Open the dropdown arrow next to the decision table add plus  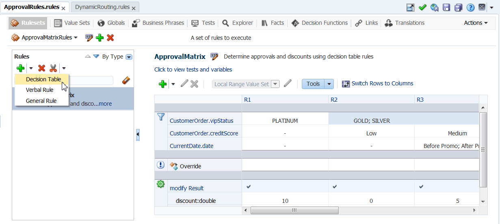(x=173, y=84)
